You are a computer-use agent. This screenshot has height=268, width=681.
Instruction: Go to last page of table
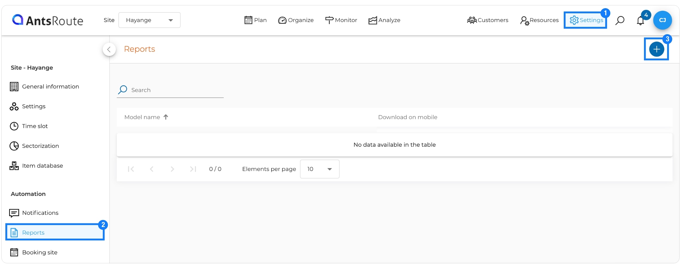pos(193,169)
